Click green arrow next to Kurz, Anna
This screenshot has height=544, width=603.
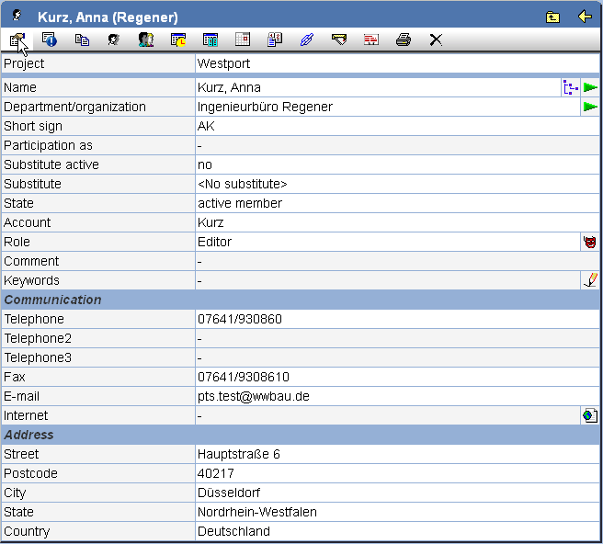pos(590,87)
